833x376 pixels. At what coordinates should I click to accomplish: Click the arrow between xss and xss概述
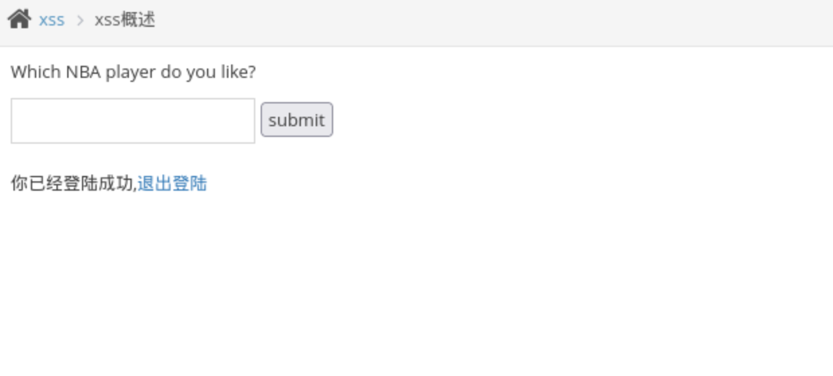80,20
